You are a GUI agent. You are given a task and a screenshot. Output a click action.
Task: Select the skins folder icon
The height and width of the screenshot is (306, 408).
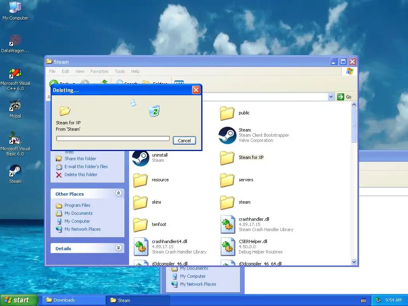[140, 203]
